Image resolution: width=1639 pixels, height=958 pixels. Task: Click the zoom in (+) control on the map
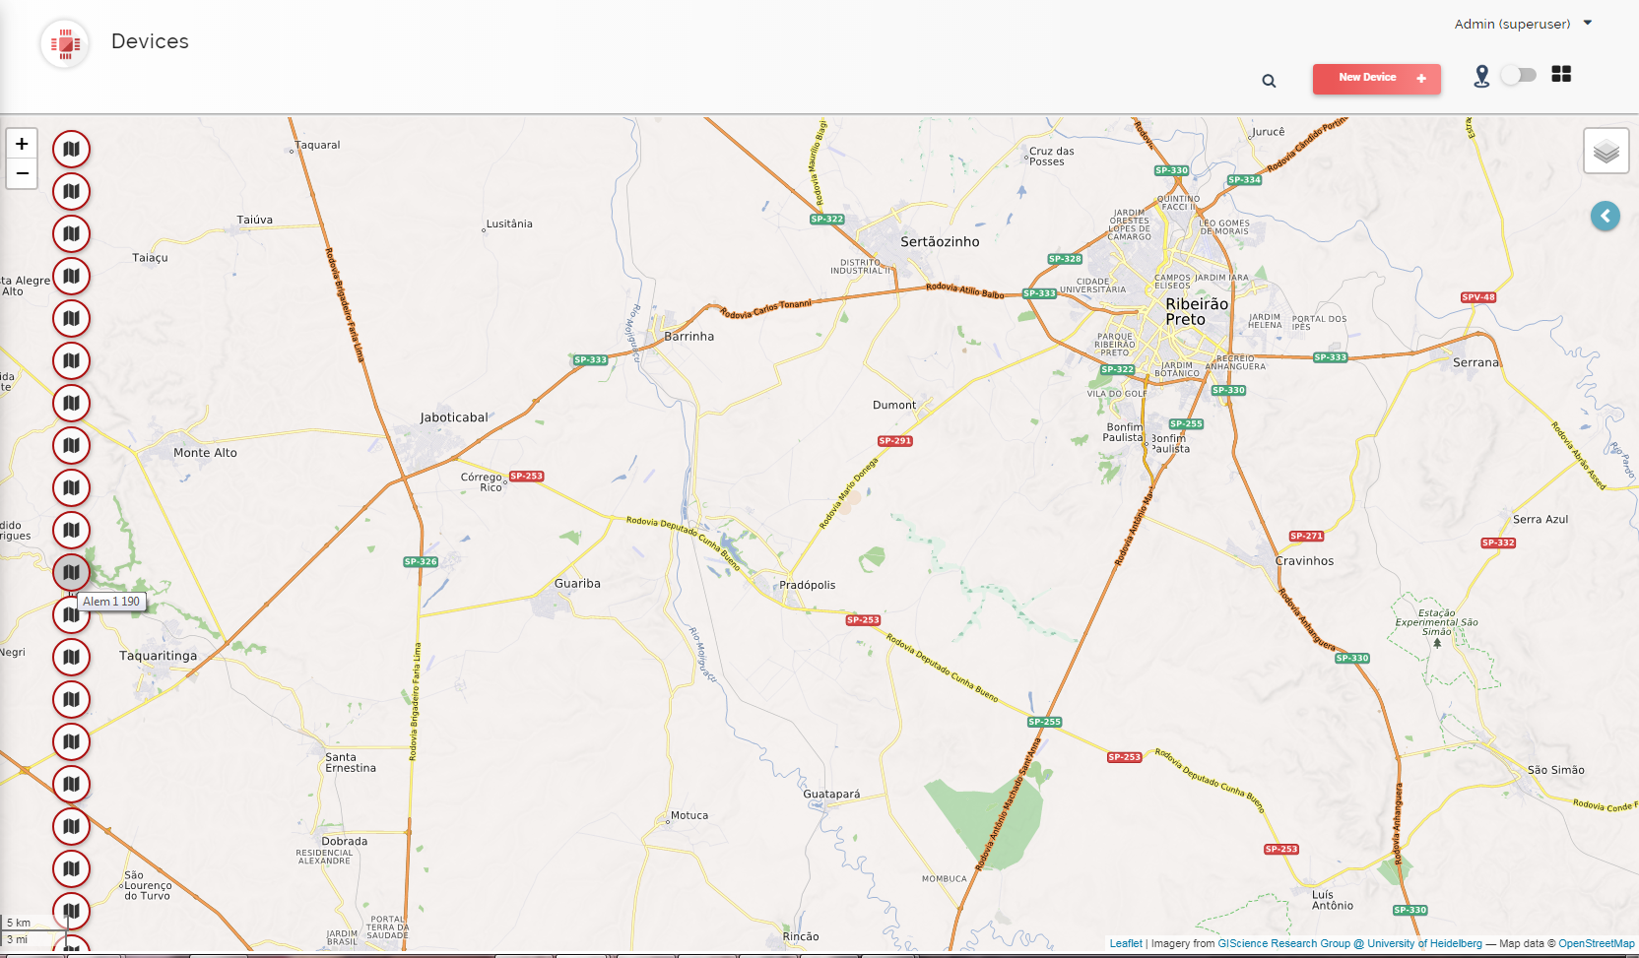[x=22, y=144]
